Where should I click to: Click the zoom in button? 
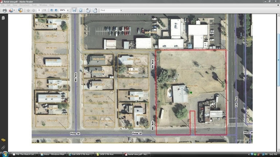click(x=56, y=10)
